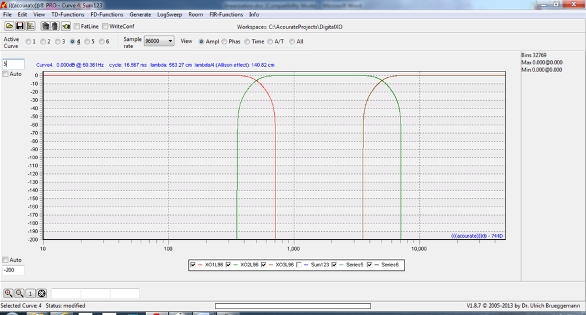This screenshot has width=586, height=315.
Task: Zoom out with the minus magnifier icon
Action: 20,294
